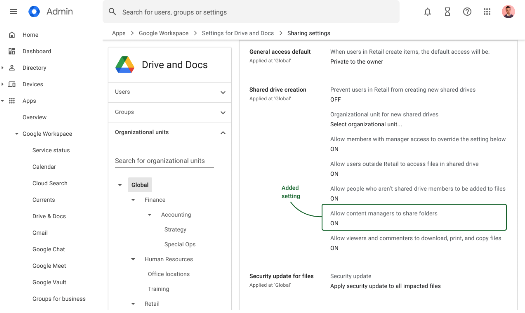The width and height of the screenshot is (525, 313).
Task: Expand the Devices sidebar section
Action: [3, 84]
